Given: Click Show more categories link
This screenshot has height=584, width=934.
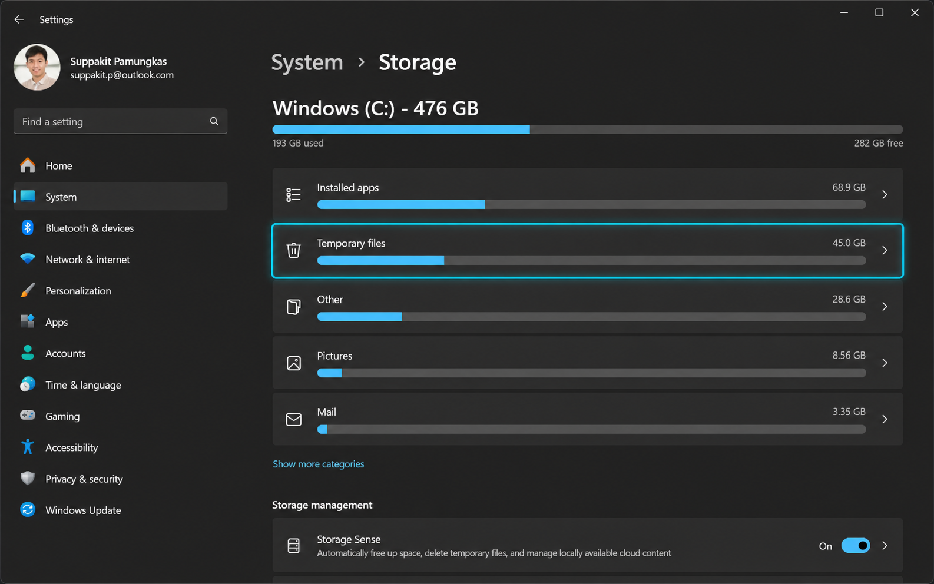Looking at the screenshot, I should click(x=318, y=464).
